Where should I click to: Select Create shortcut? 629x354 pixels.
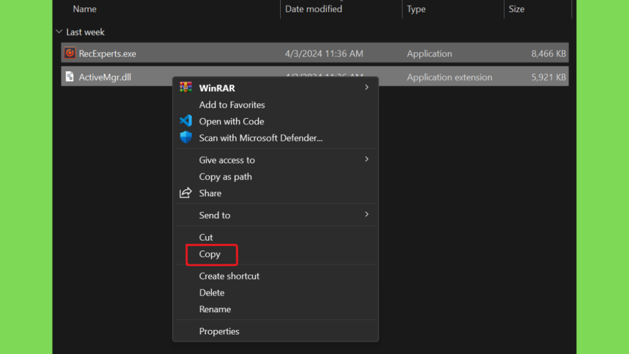click(275, 276)
